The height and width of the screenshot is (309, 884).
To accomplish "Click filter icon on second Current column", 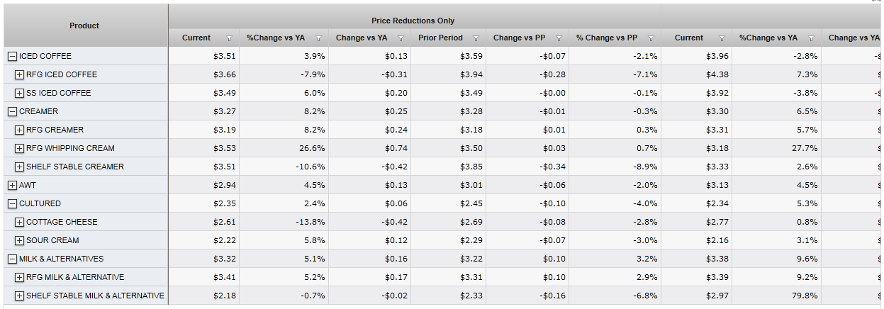I will (722, 38).
